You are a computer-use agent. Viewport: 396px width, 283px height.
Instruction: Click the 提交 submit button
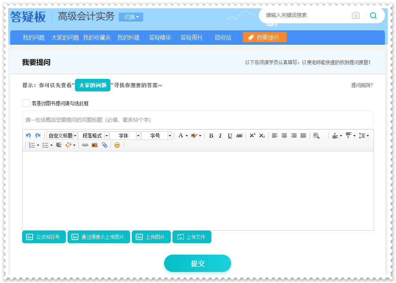click(x=197, y=263)
